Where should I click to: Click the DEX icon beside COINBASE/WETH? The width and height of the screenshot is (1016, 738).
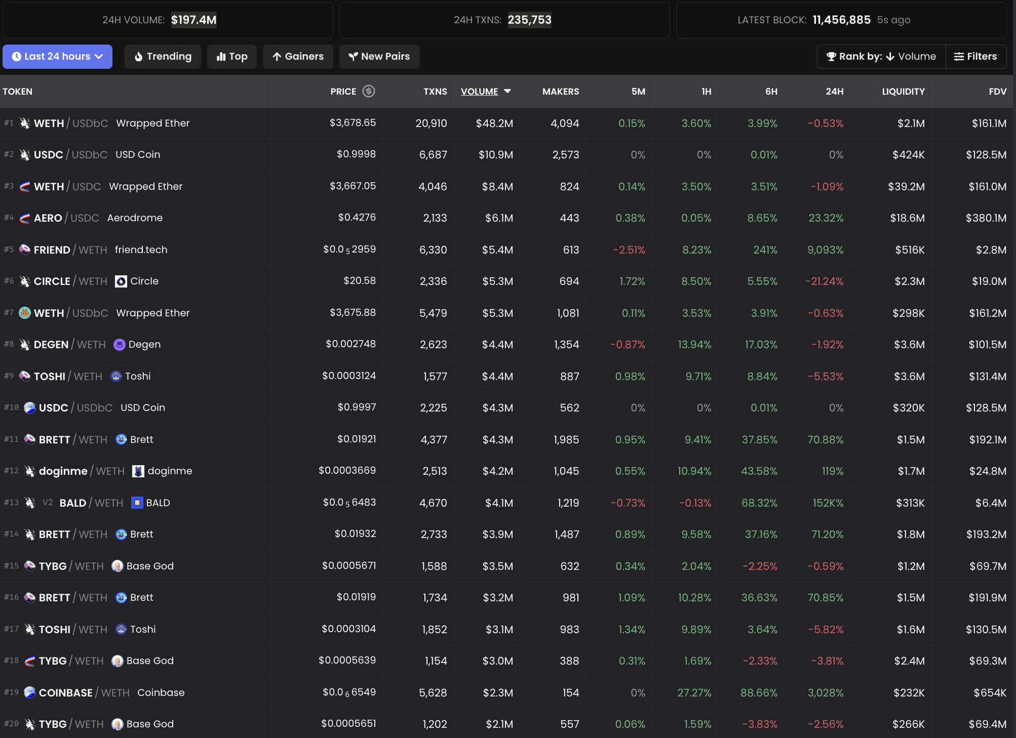30,692
